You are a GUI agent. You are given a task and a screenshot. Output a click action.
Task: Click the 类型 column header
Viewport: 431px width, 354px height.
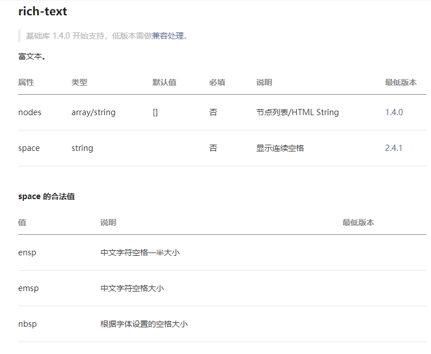pyautogui.click(x=79, y=82)
